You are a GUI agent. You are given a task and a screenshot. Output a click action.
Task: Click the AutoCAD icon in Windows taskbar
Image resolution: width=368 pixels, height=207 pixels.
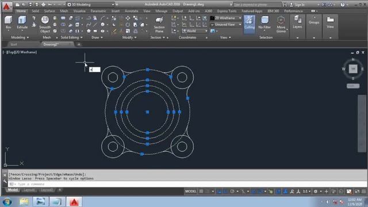tap(74, 202)
